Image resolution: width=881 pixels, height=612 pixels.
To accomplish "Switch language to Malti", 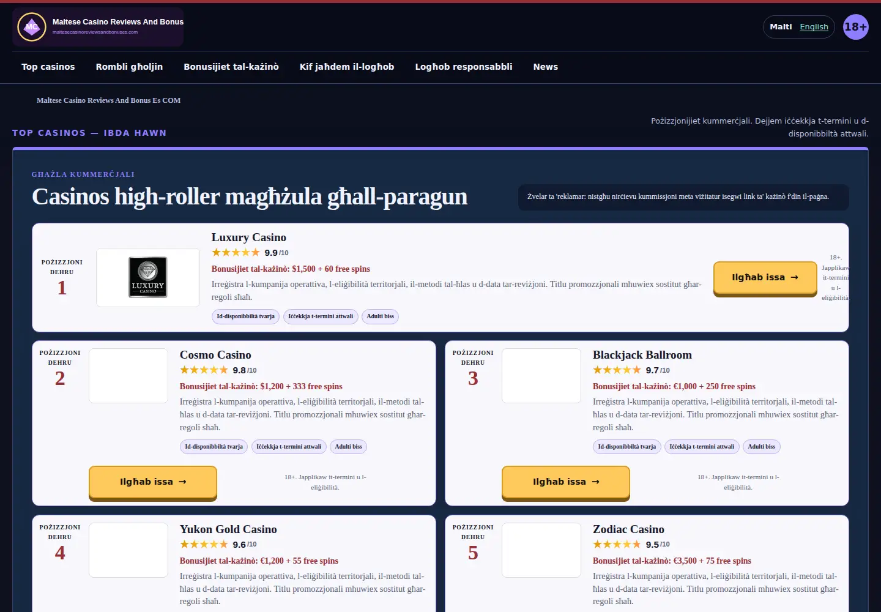I will coord(781,27).
